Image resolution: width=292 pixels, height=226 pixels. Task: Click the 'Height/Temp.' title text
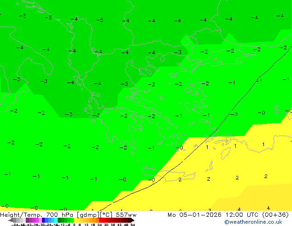click(x=21, y=215)
